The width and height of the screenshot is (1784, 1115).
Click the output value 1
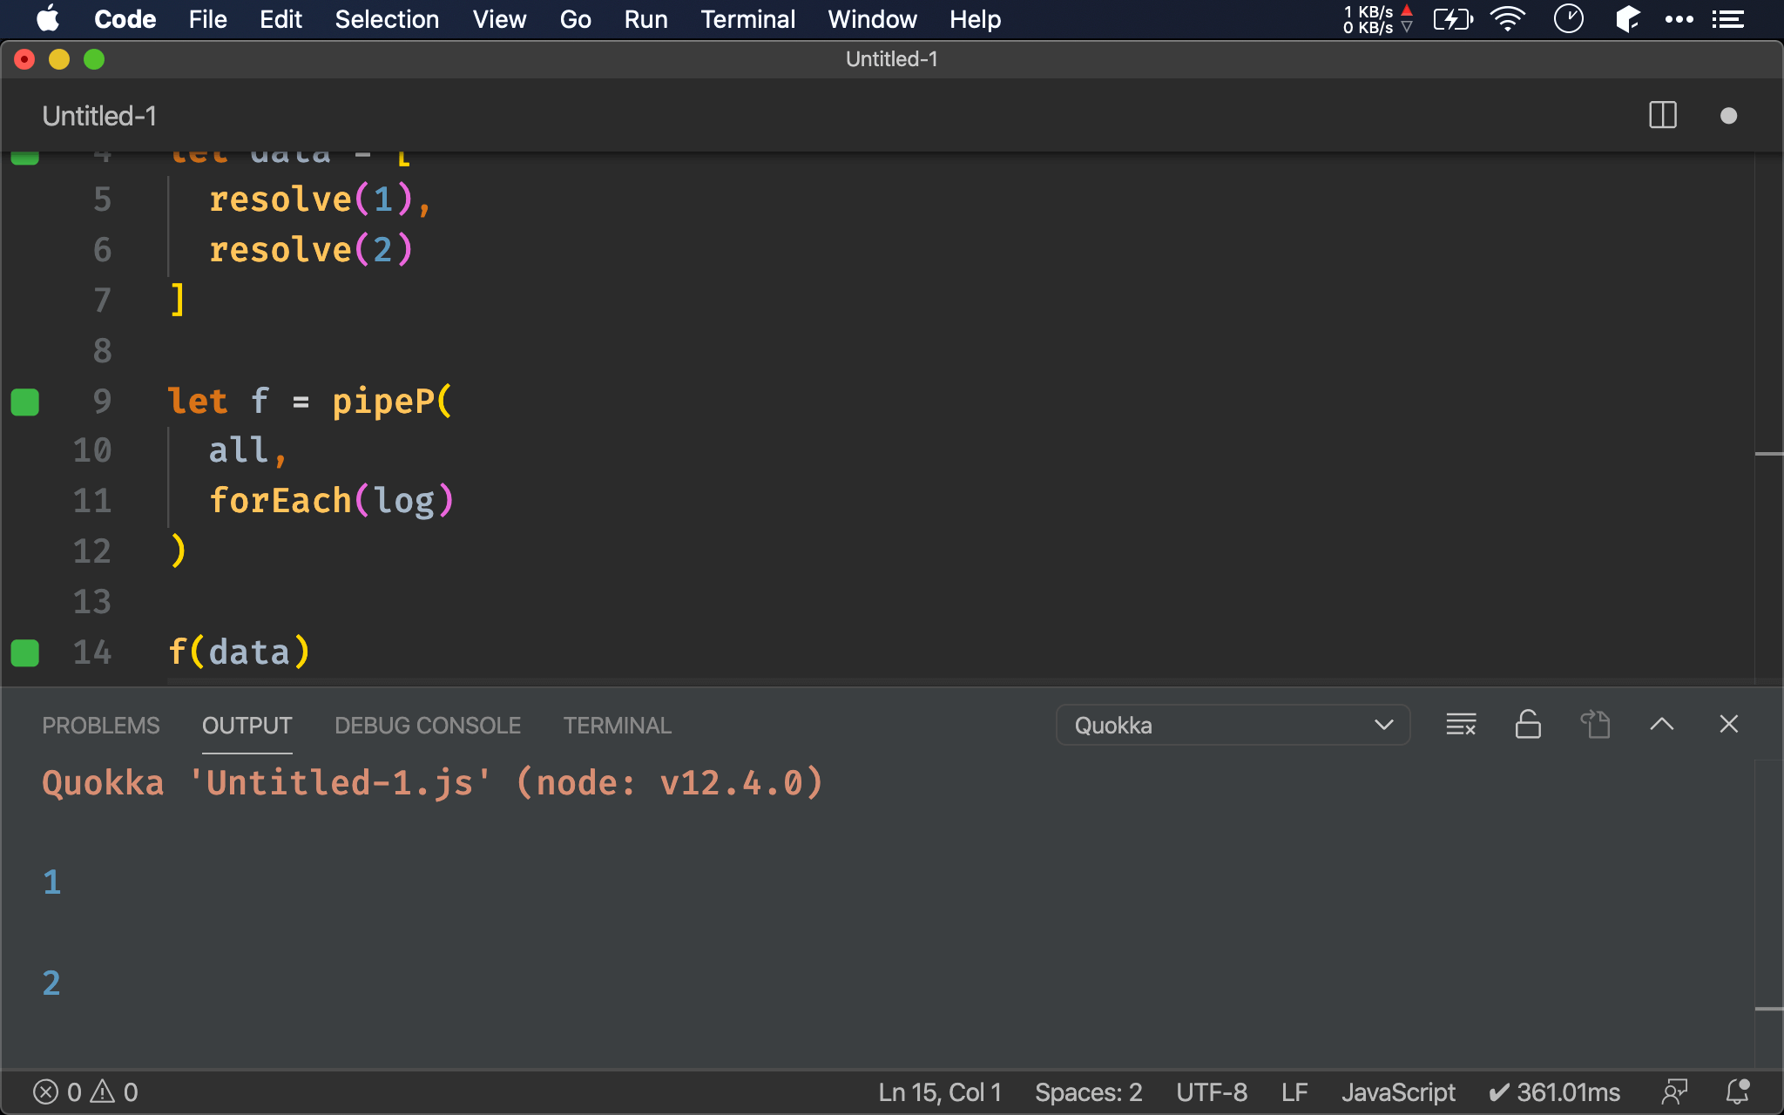[52, 882]
